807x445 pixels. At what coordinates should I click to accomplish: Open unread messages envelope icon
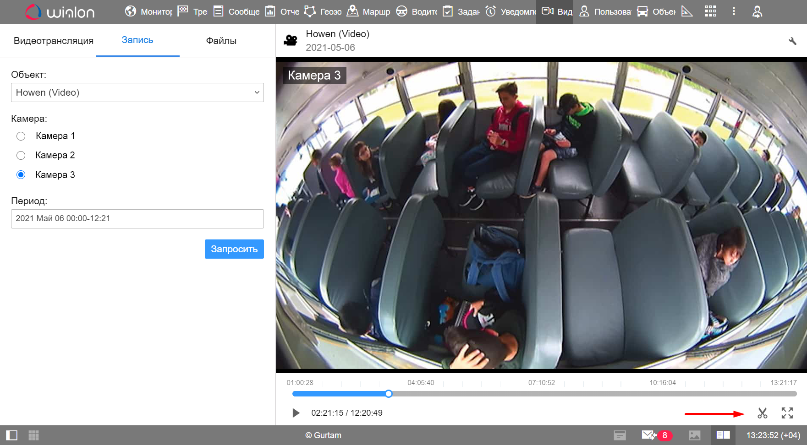coord(648,435)
